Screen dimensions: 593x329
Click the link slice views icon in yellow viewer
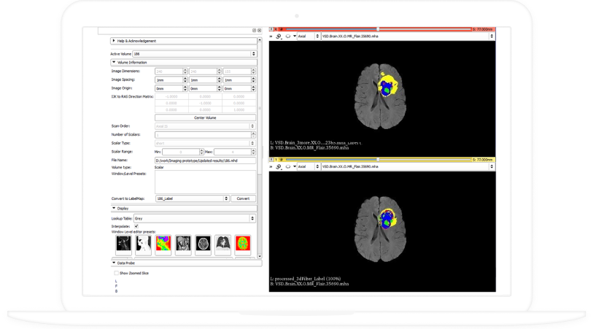[279, 166]
